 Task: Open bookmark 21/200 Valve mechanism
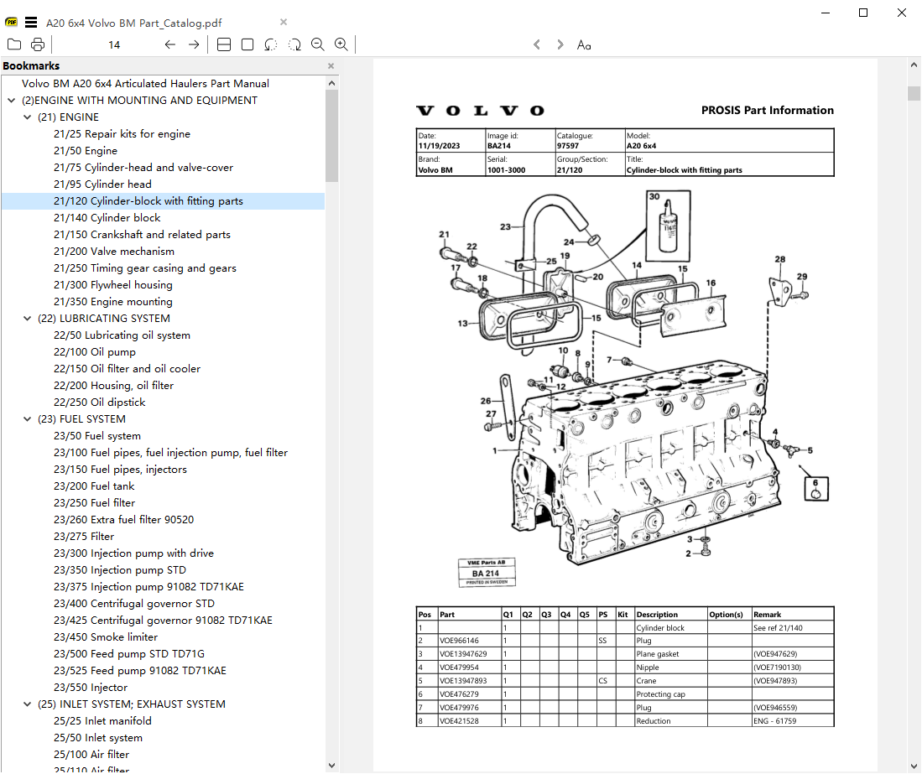(x=114, y=251)
